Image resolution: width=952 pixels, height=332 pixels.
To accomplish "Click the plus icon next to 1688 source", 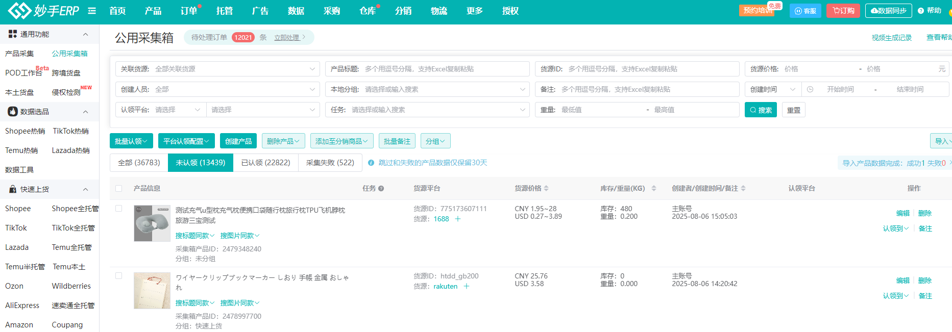I will click(458, 219).
